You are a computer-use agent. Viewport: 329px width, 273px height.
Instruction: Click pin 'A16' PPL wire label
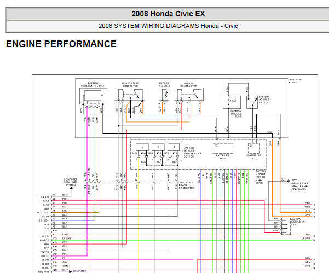pos(65,254)
